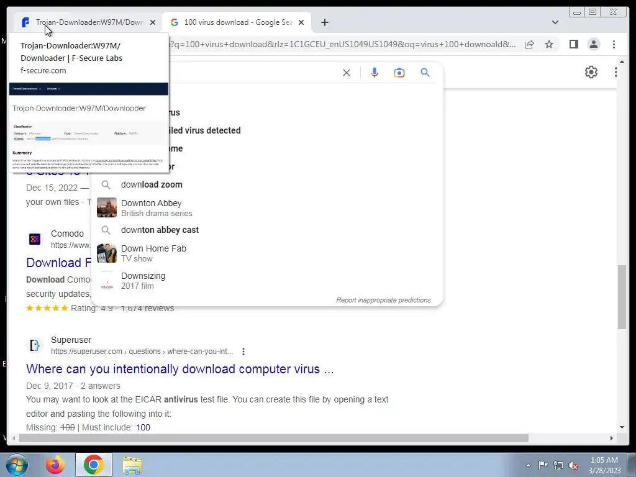This screenshot has height=477, width=636.
Task: Click the horizontal scrollbar right arrow
Action: [612, 438]
